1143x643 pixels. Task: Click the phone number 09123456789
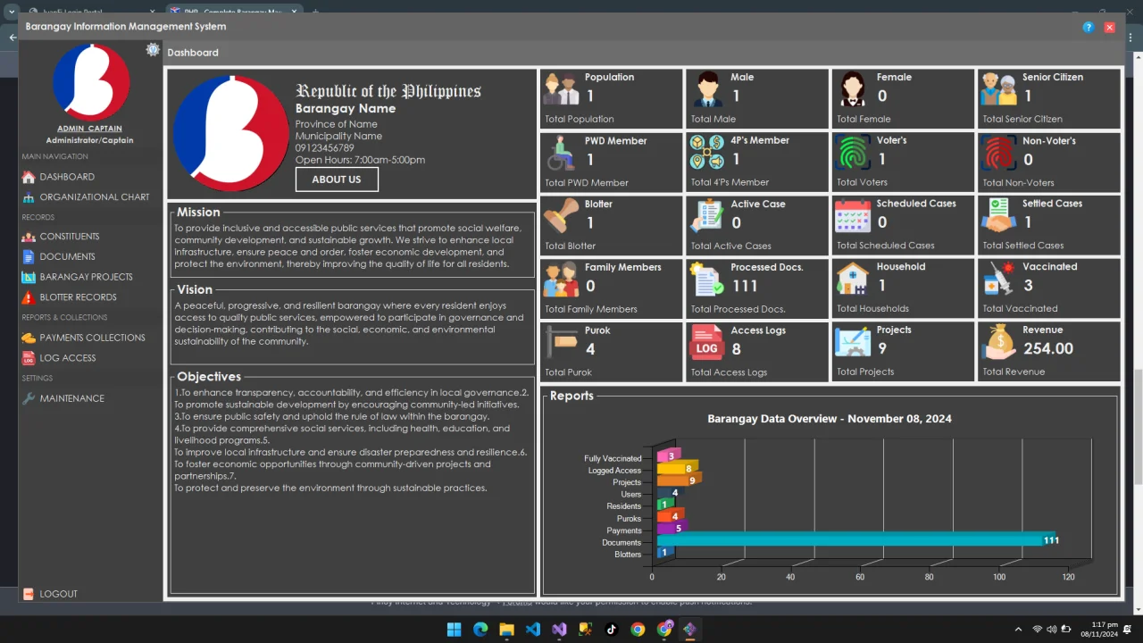click(325, 148)
